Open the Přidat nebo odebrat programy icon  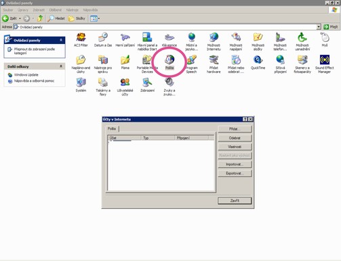click(236, 64)
